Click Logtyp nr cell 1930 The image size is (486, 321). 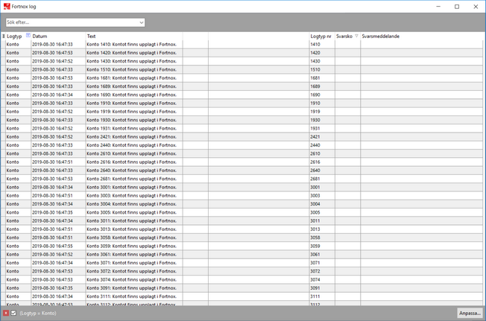click(322, 120)
